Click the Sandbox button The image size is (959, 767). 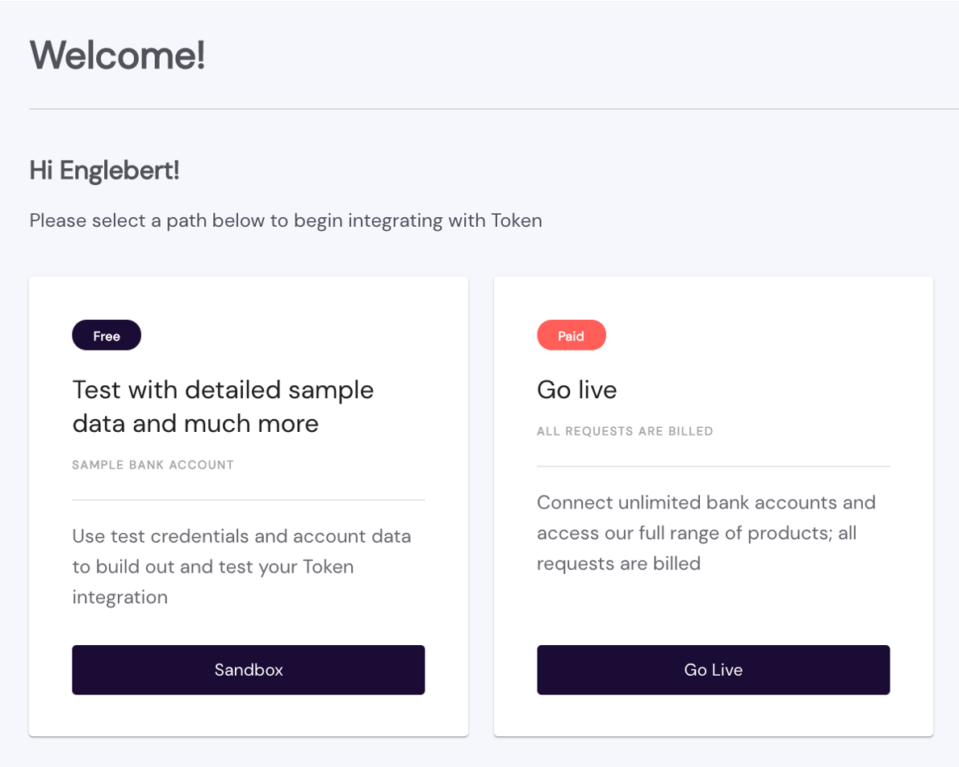248,669
